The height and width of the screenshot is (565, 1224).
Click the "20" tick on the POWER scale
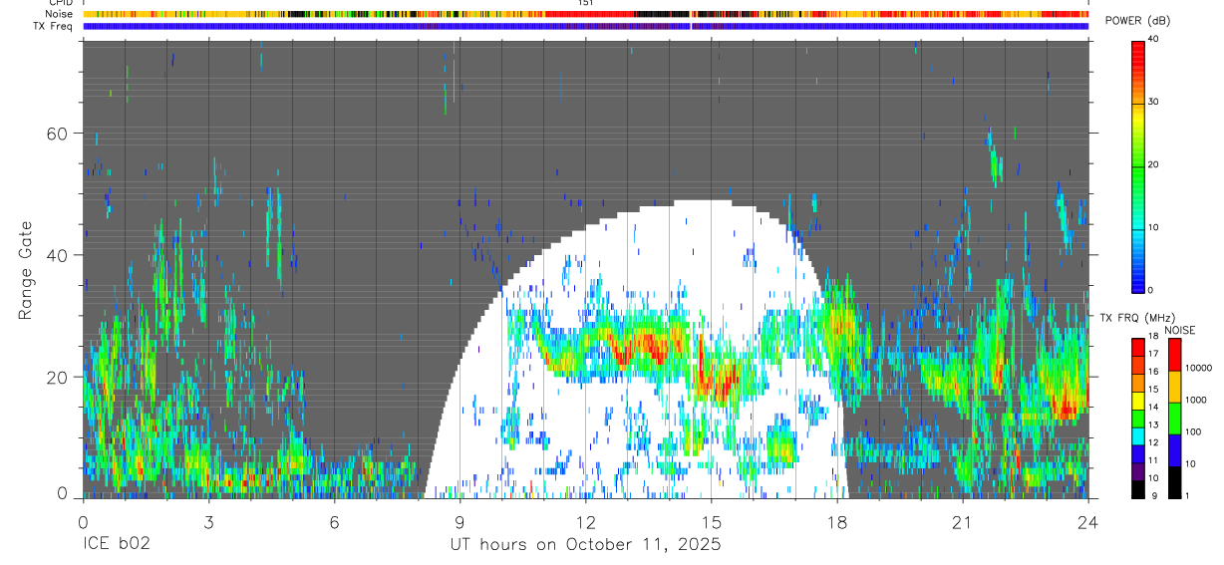pyautogui.click(x=1154, y=165)
